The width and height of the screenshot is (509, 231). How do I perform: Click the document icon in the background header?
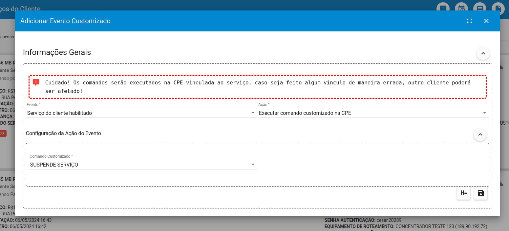498,9
